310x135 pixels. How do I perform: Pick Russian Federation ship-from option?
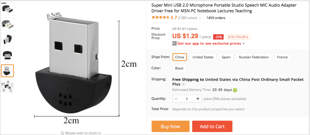[x=254, y=57]
